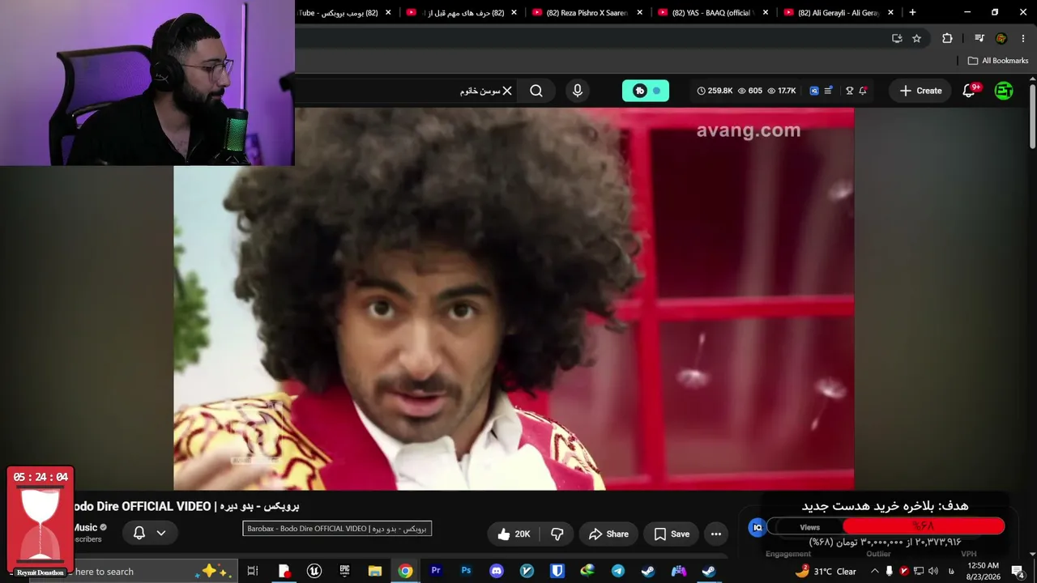Switch to the Reza Pishro X Saaren tab
The height and width of the screenshot is (583, 1037).
coord(587,12)
